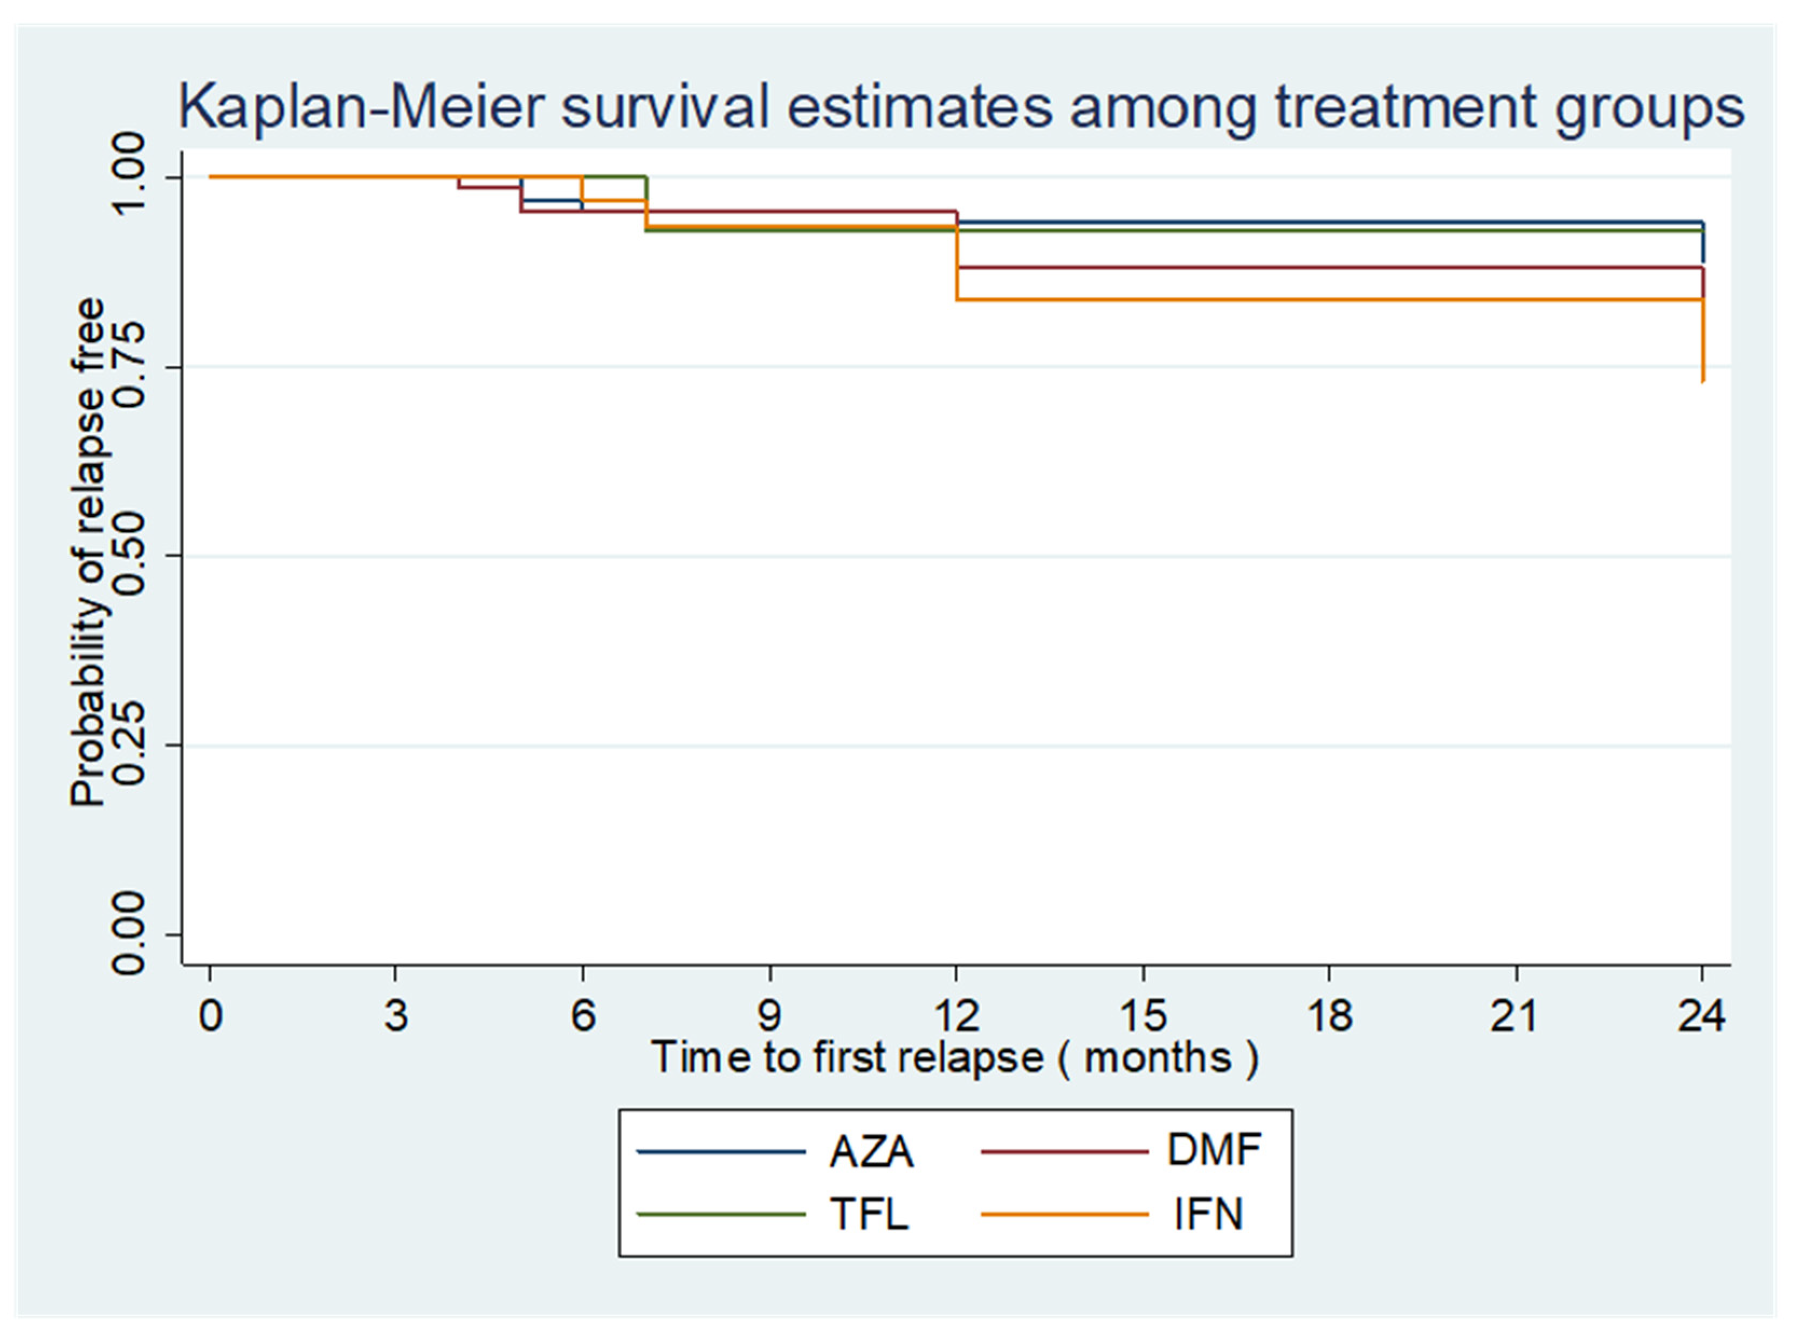The width and height of the screenshot is (1797, 1332).
Task: Click the y-axis title 'Probability of relapse free'
Action: tap(88, 554)
